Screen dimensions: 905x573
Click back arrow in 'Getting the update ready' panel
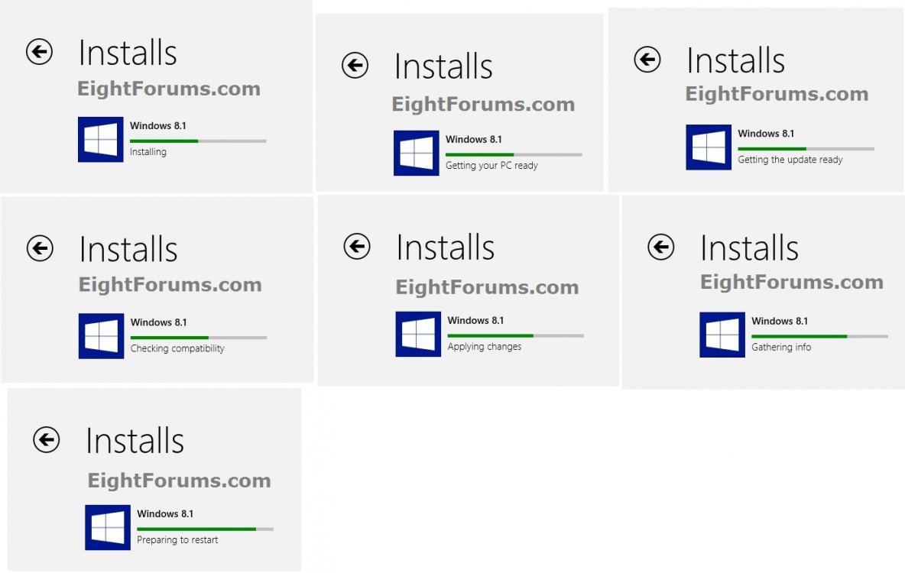point(647,60)
